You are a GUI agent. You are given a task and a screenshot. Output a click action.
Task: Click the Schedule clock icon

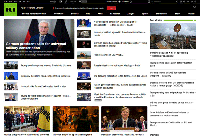[131, 2]
